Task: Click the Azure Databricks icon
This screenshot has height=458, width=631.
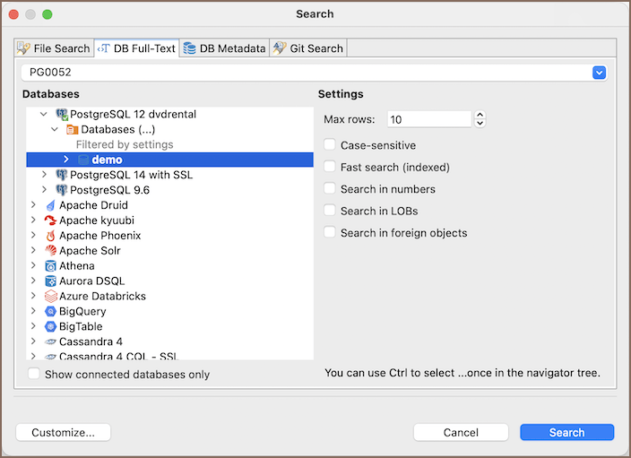Action: pos(51,296)
